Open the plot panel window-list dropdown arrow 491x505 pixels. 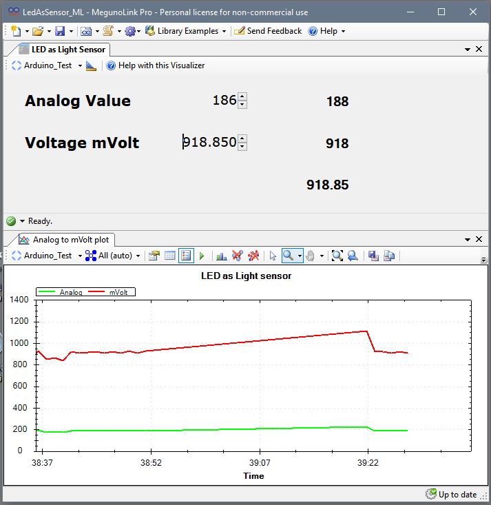(468, 240)
